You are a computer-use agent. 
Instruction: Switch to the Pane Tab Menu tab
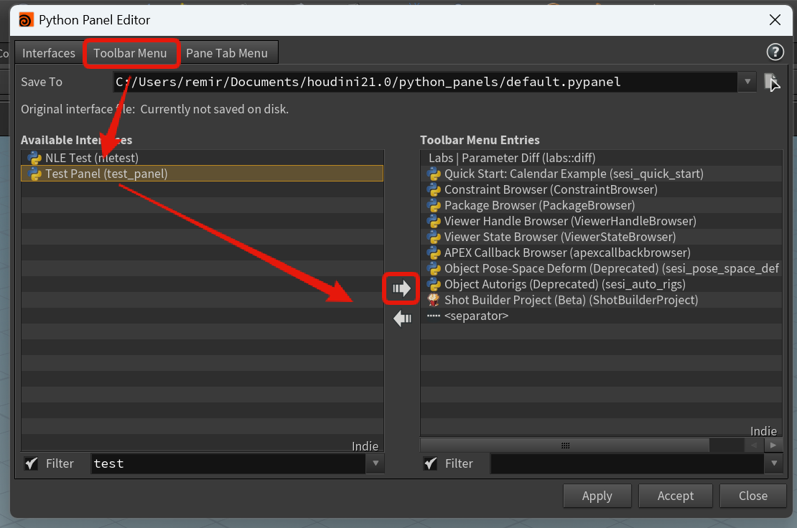pos(227,53)
